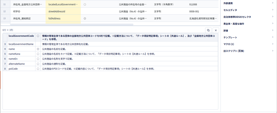Viewport: 277px width, 113px height.
Task: Click the name cell in preview row 4
Action: tap(21, 49)
